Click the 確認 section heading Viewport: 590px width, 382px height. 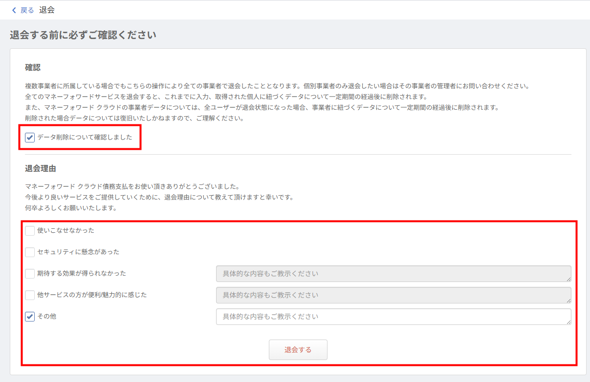pos(33,67)
